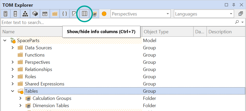246x111 pixels.
Task: Expand the Calculation Groups folder
Action: pos(20,98)
